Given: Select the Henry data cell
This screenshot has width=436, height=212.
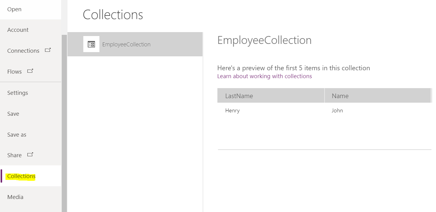Looking at the screenshot, I should (232, 110).
